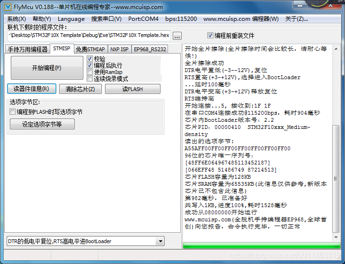This screenshot has width=345, height=264.
Task: Click 清除芯片(Z) button
Action: (80, 89)
